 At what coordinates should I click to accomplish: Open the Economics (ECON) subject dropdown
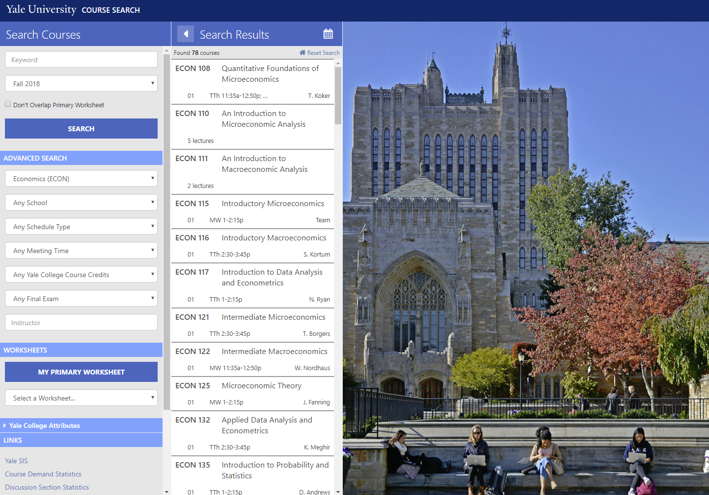[x=81, y=178]
